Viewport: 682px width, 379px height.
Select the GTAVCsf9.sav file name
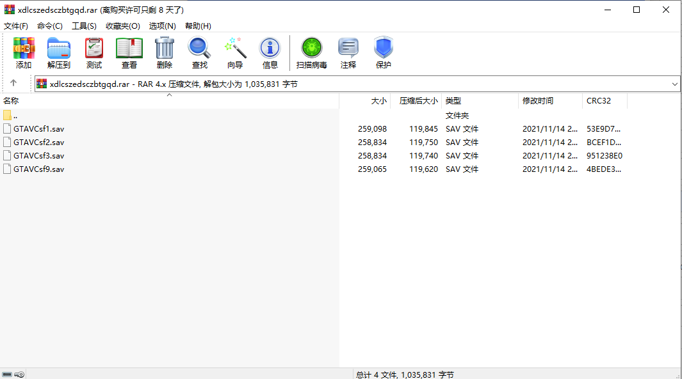click(38, 169)
